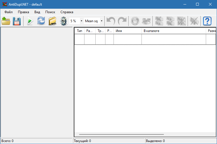Sort by the Имя column header

(128, 31)
